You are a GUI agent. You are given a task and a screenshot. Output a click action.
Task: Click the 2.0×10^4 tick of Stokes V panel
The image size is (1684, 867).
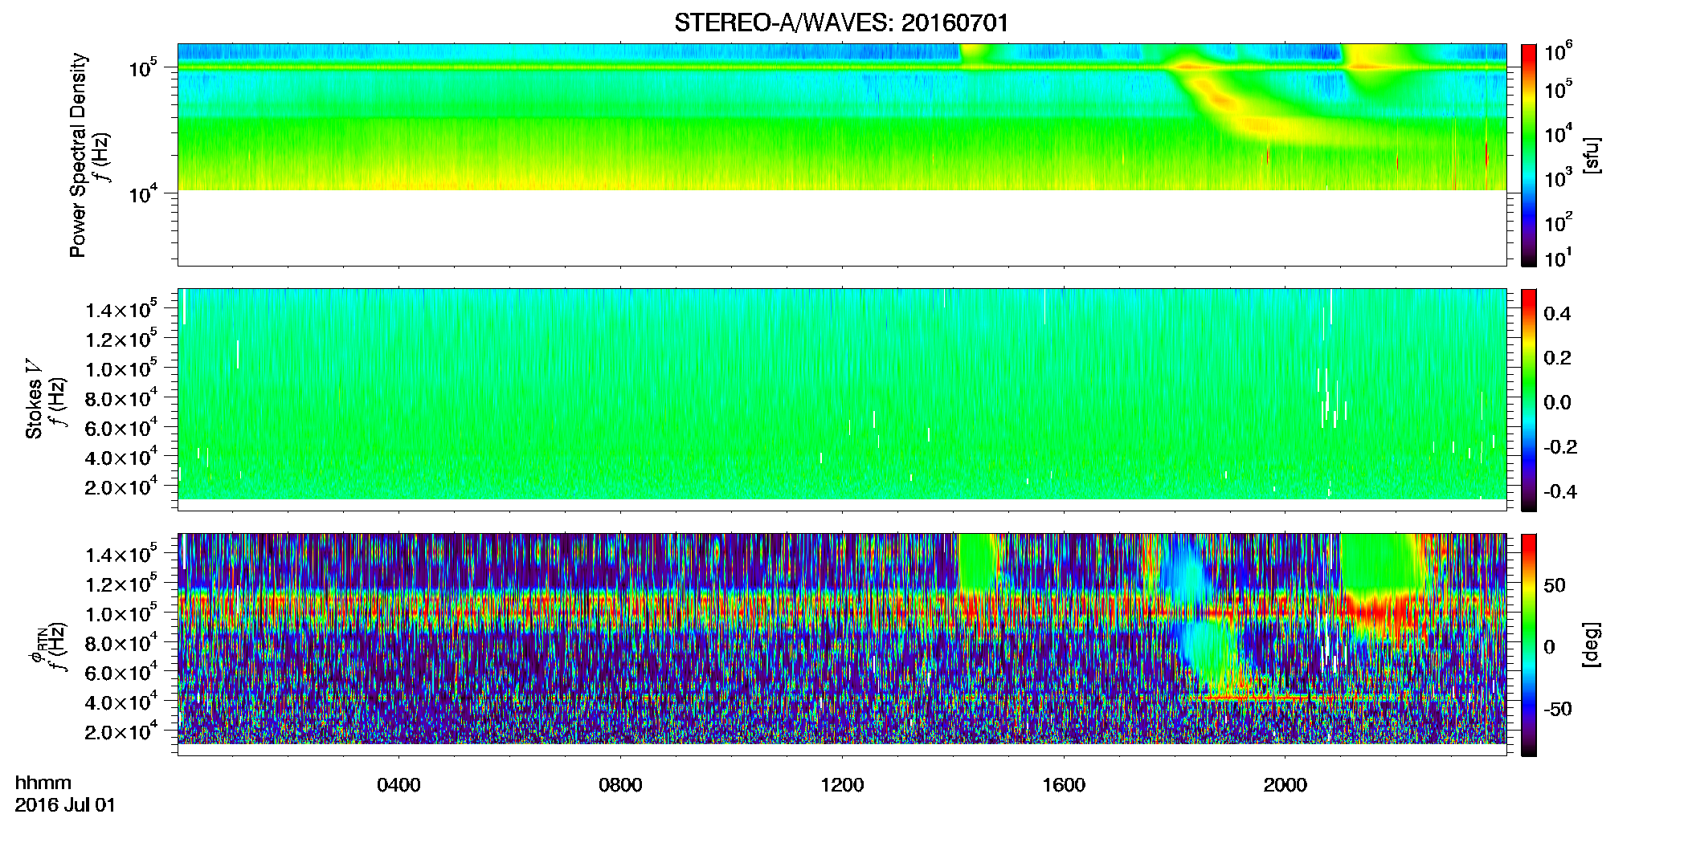click(x=122, y=486)
